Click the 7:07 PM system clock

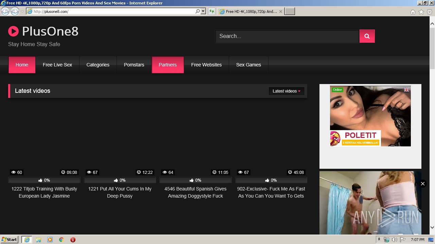(x=417, y=240)
